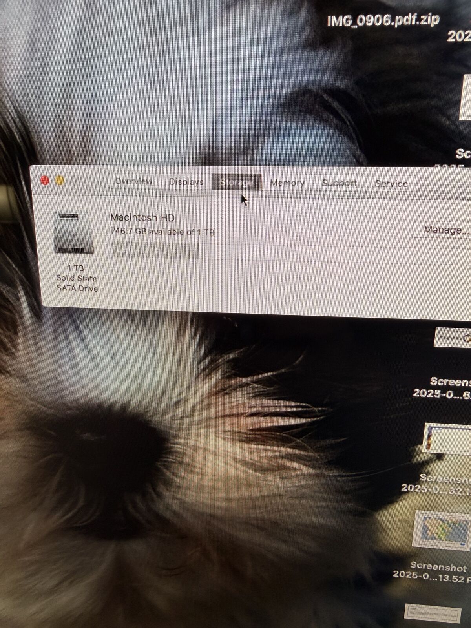Click the storage usage bar
The height and width of the screenshot is (628, 471).
point(155,250)
